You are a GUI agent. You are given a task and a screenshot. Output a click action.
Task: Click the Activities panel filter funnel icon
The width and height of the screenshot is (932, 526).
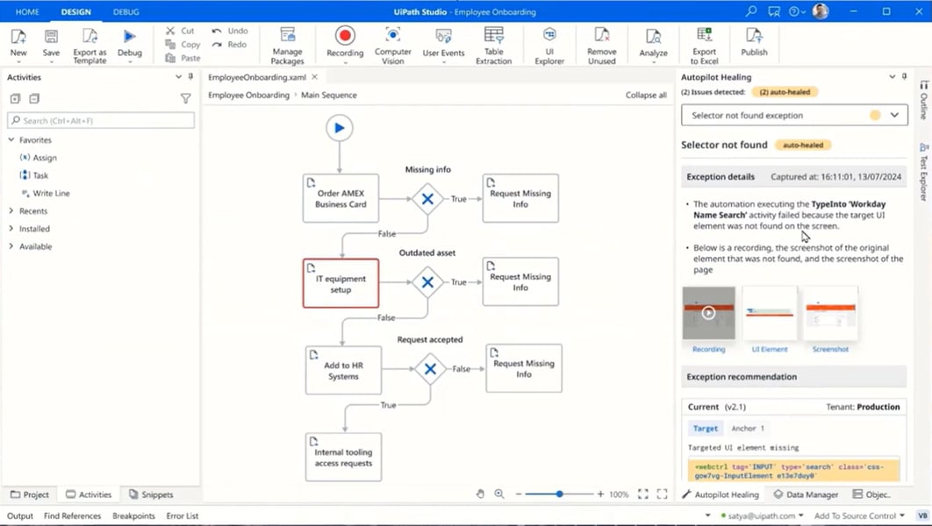pos(185,98)
